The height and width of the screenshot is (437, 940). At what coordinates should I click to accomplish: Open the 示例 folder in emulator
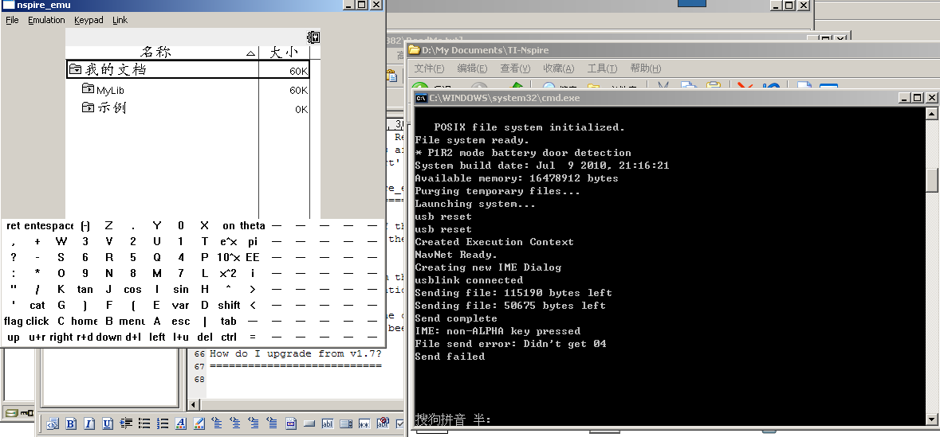104,108
